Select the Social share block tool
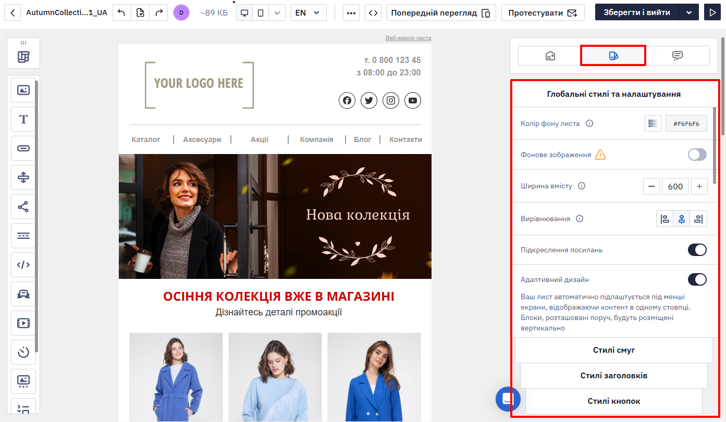The image size is (726, 422). click(23, 207)
